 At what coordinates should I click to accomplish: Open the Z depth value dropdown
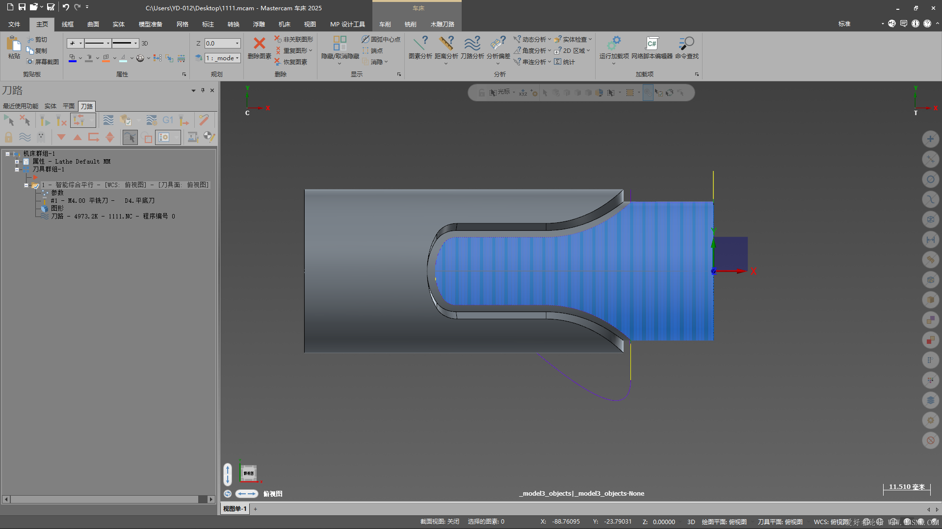pyautogui.click(x=237, y=44)
